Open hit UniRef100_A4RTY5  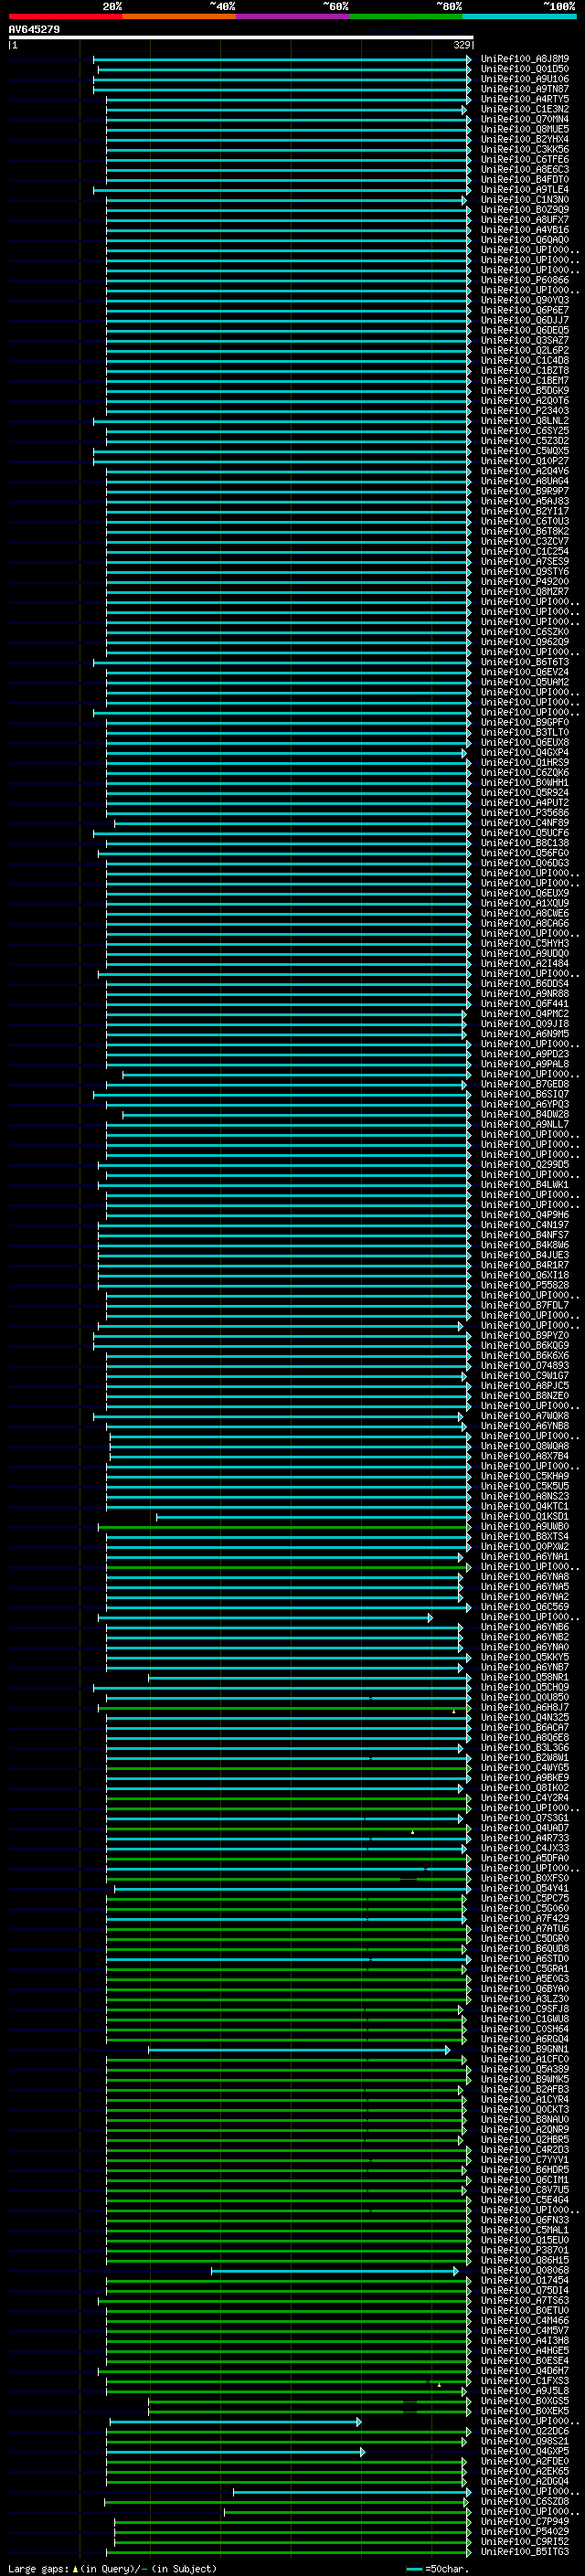click(x=525, y=99)
